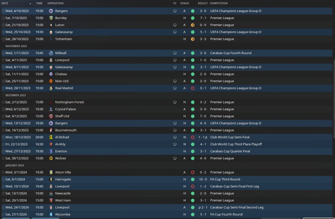Sort by the OPPOSITION column header
Image resolution: width=335 pixels, height=219 pixels.
(55, 3)
